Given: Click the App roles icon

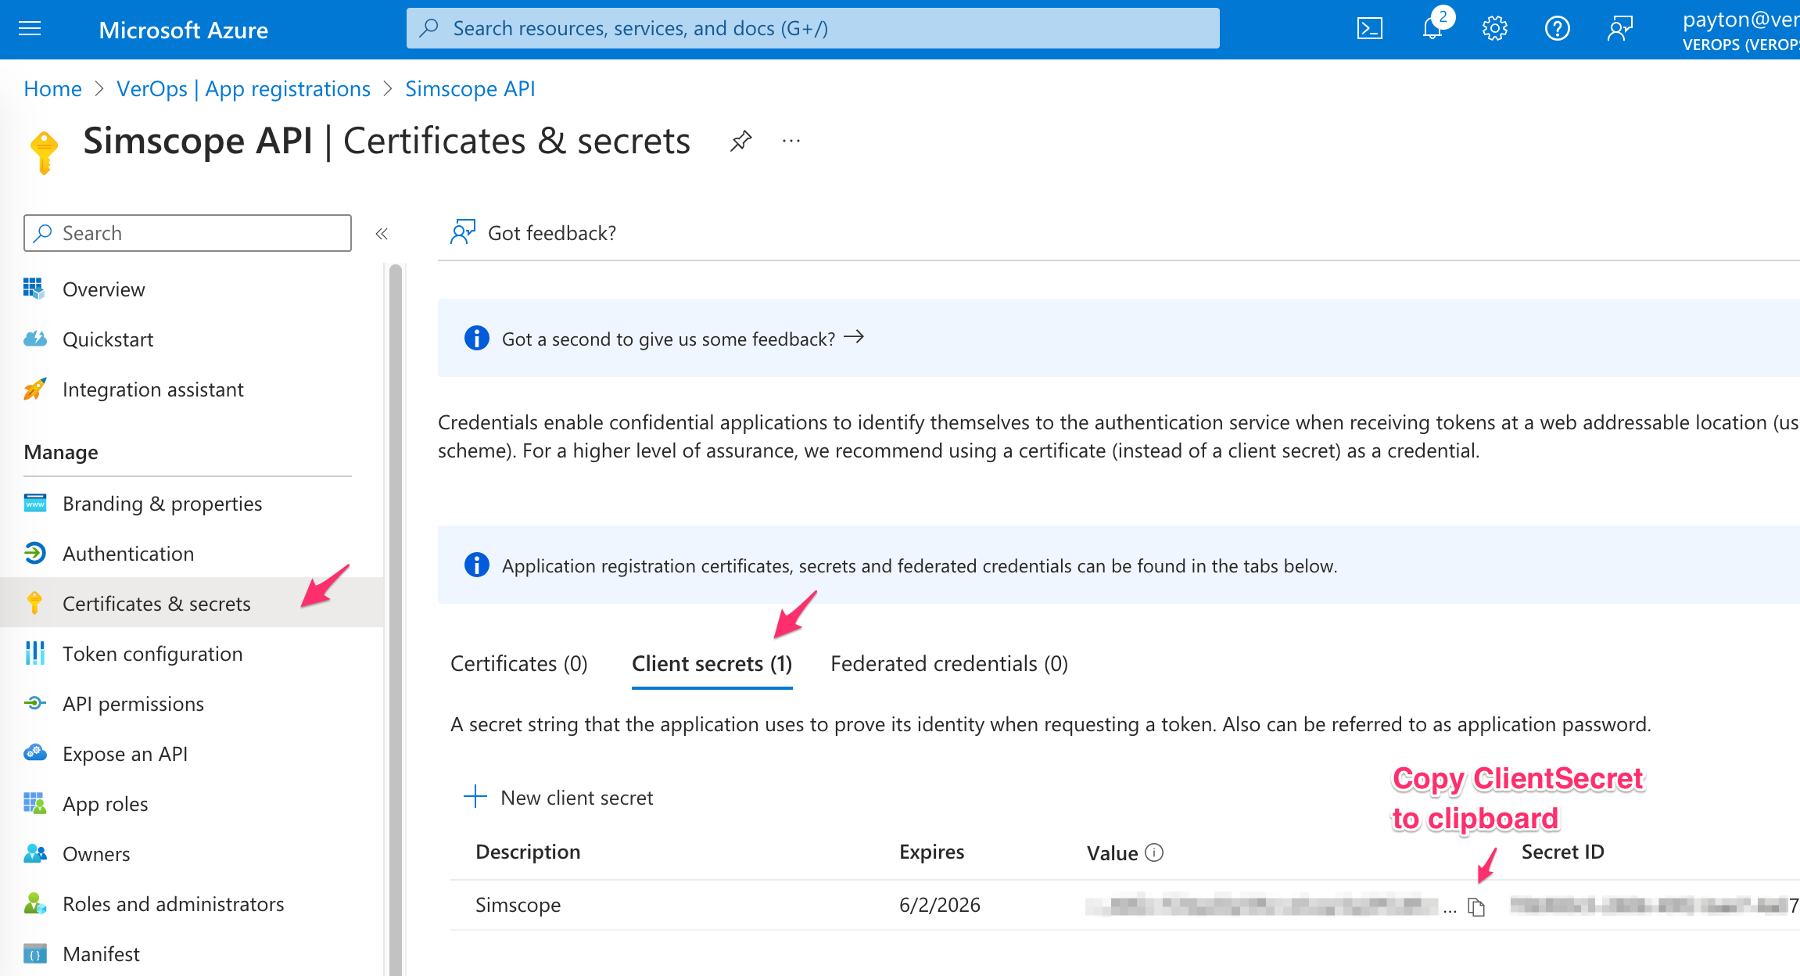Looking at the screenshot, I should click(34, 803).
